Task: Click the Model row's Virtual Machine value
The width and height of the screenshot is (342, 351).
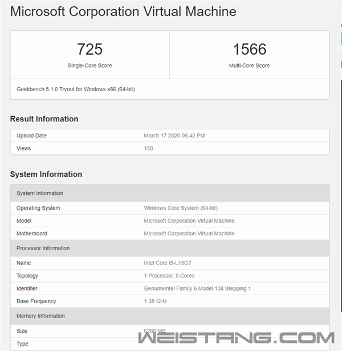Action: click(189, 221)
